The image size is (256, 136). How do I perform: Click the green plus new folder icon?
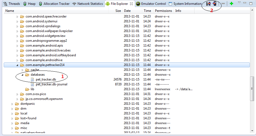pos(231,4)
